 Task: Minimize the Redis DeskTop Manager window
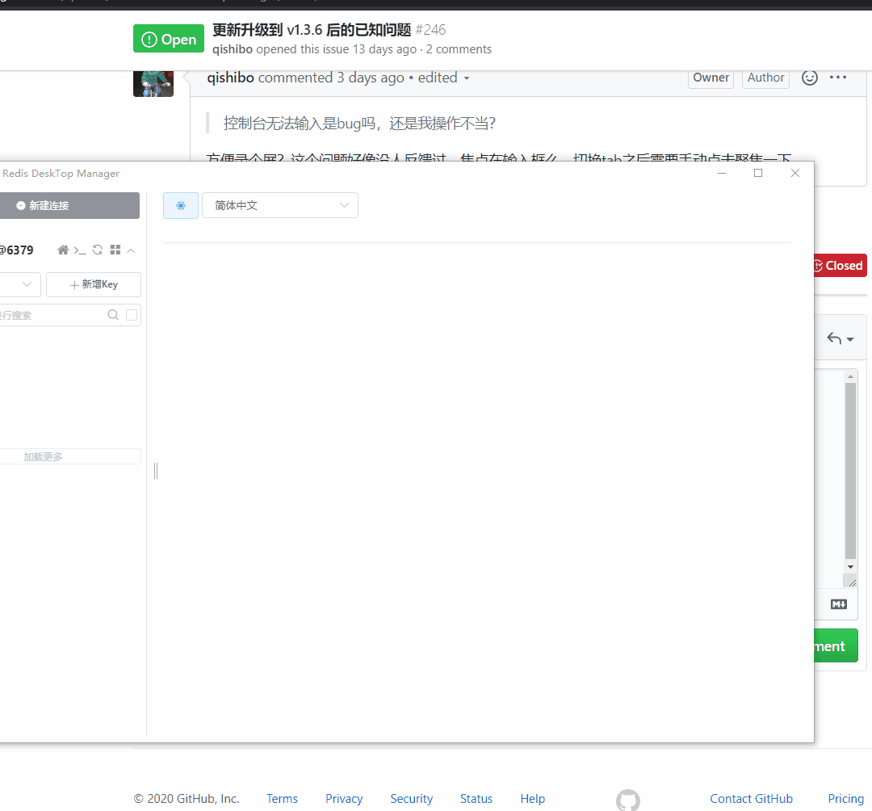722,173
